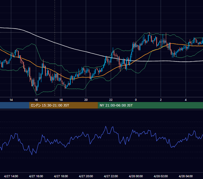
Task: Click the 16 hour label on price chart axis
Action: [x=36, y=100]
